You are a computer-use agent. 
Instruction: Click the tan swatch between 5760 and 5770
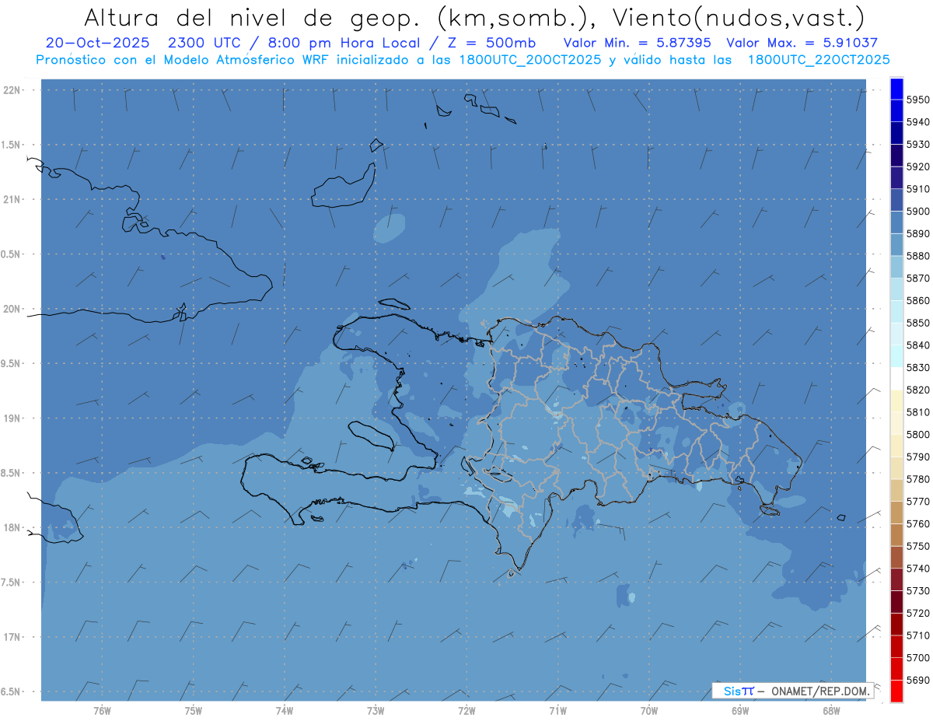pyautogui.click(x=896, y=513)
